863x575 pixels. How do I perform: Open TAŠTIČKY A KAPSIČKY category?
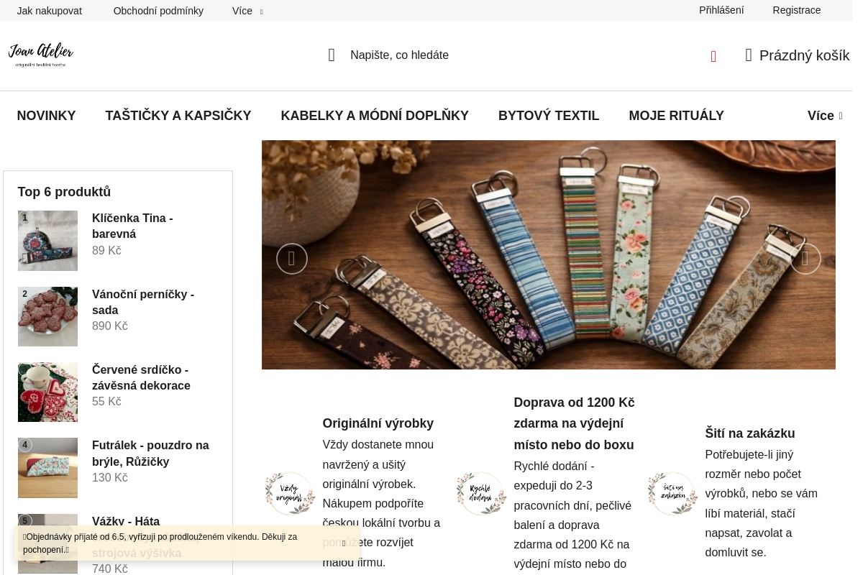178,116
